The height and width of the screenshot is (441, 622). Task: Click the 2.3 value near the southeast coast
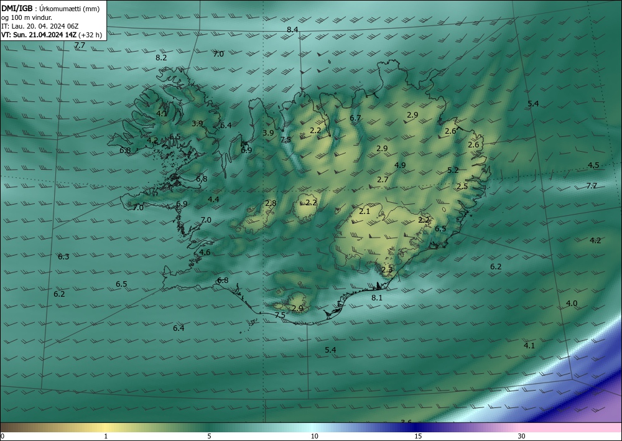click(387, 270)
